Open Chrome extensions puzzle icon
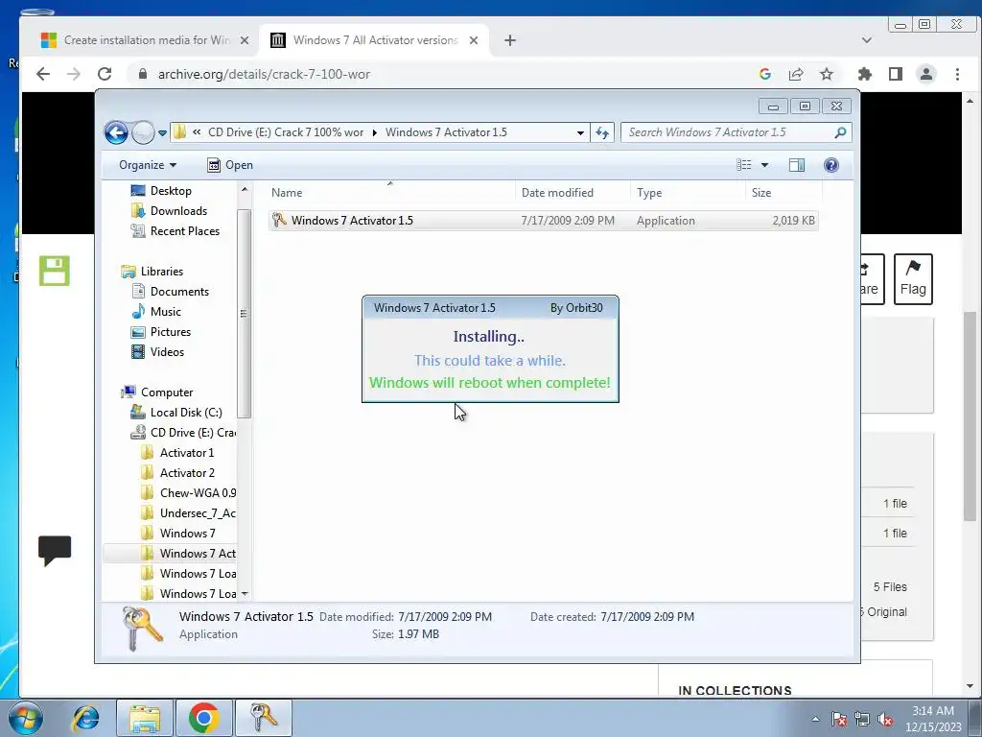The width and height of the screenshot is (982, 737). point(865,74)
